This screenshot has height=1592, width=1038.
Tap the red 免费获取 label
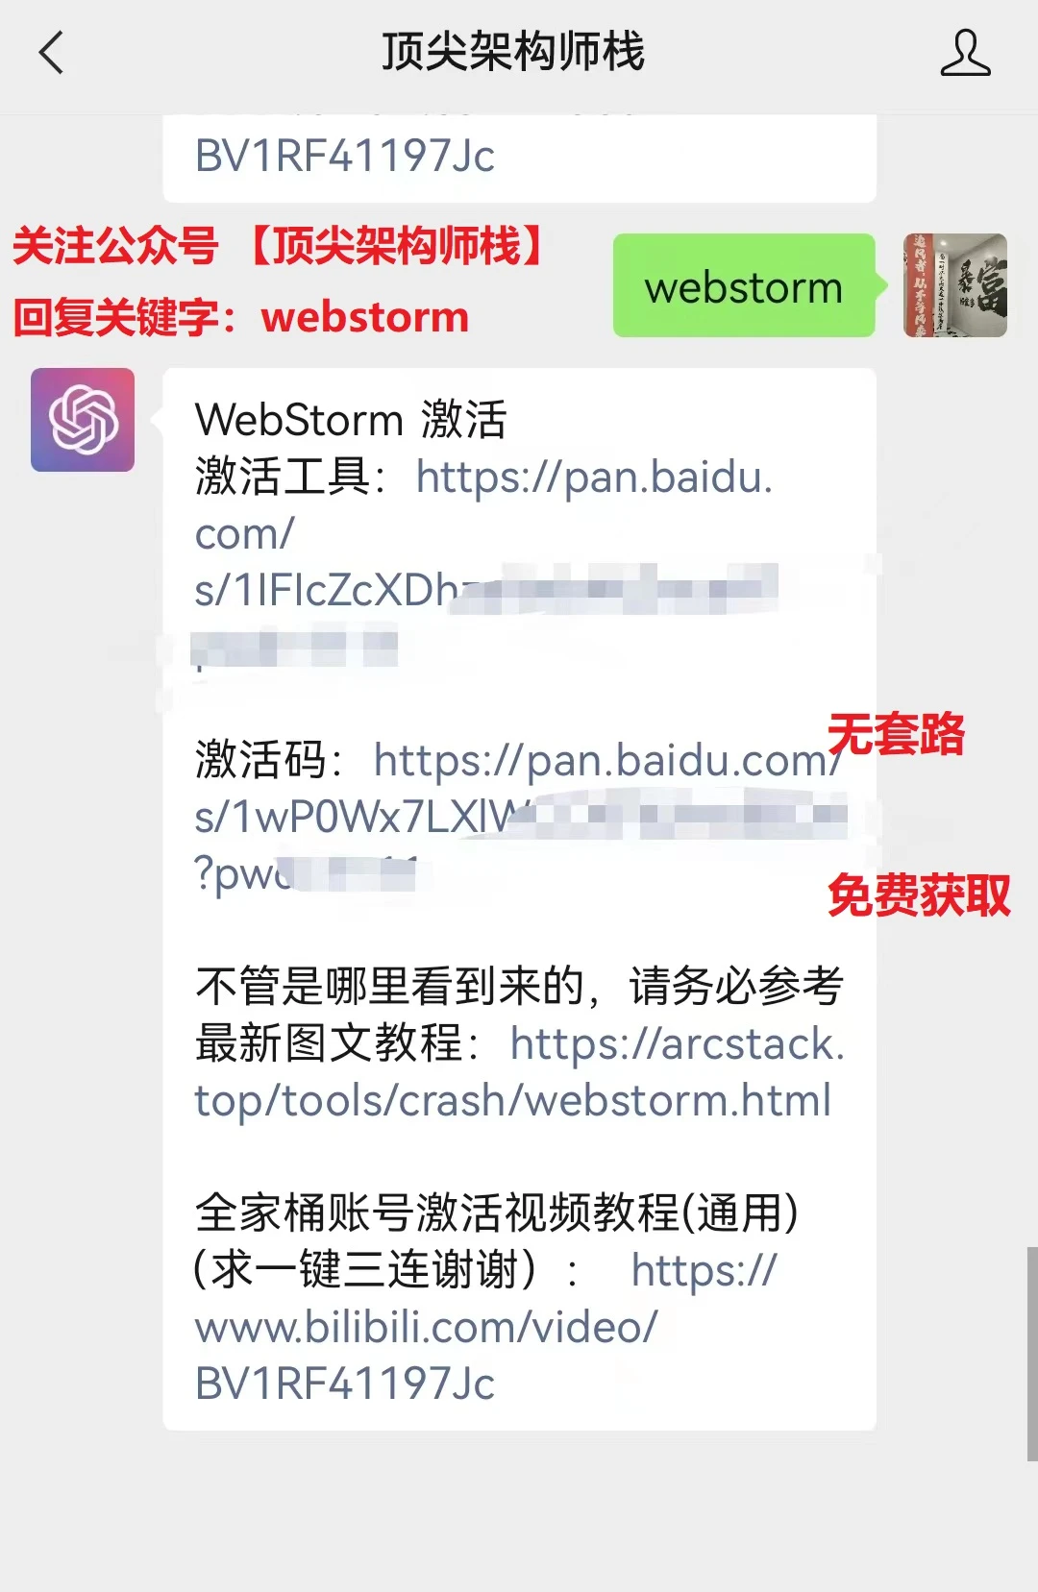coord(919,895)
